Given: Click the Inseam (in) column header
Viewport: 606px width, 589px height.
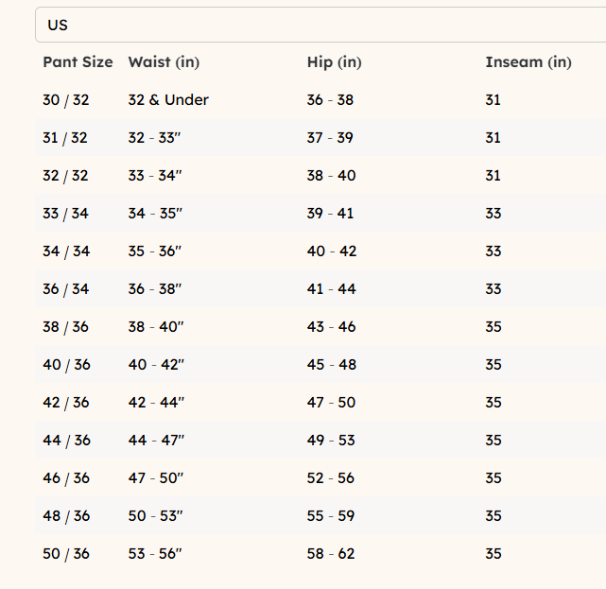Looking at the screenshot, I should pos(528,62).
